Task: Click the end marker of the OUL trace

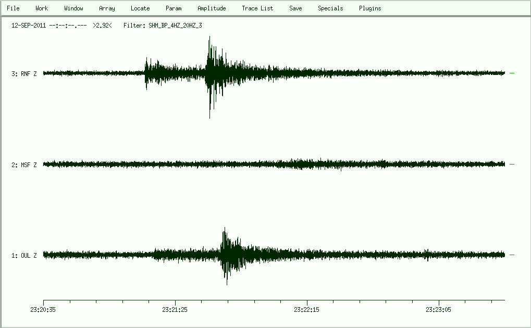Action: pyautogui.click(x=512, y=255)
